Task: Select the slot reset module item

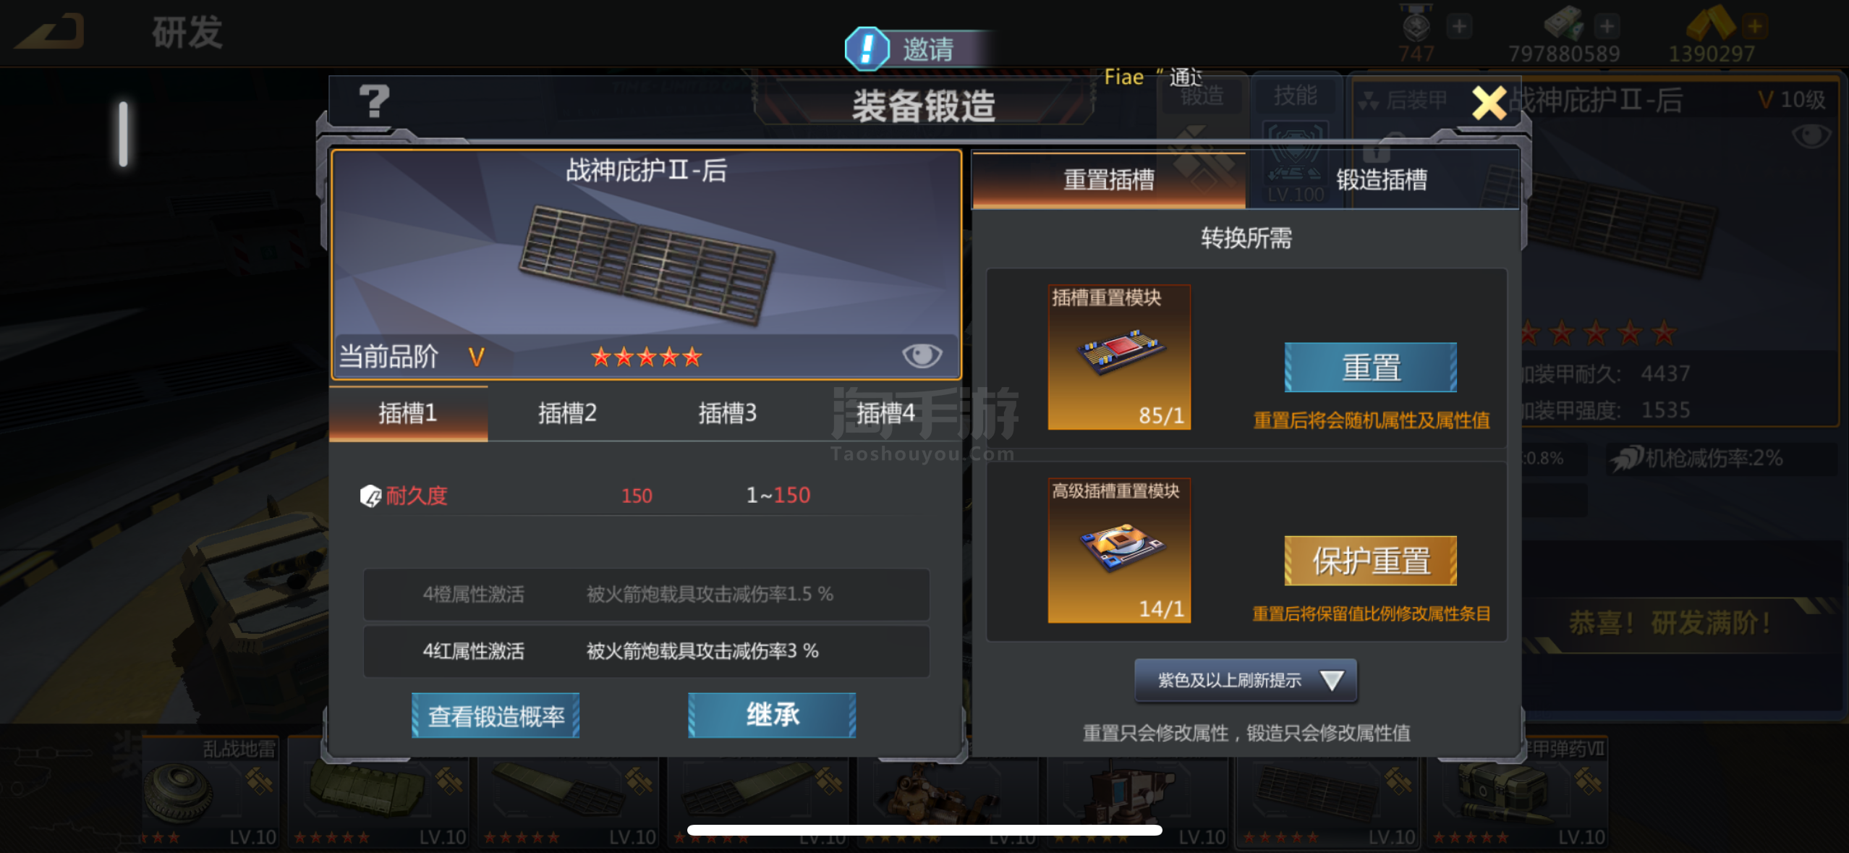Action: point(1119,357)
